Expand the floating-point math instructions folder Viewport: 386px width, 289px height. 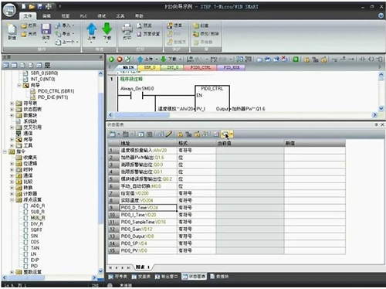[x=12, y=200]
